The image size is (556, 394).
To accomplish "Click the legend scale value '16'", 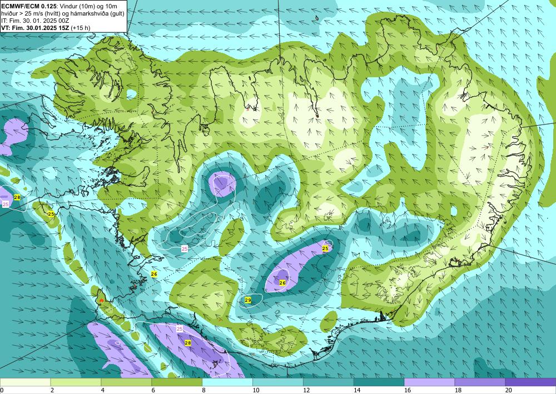I will (x=408, y=390).
